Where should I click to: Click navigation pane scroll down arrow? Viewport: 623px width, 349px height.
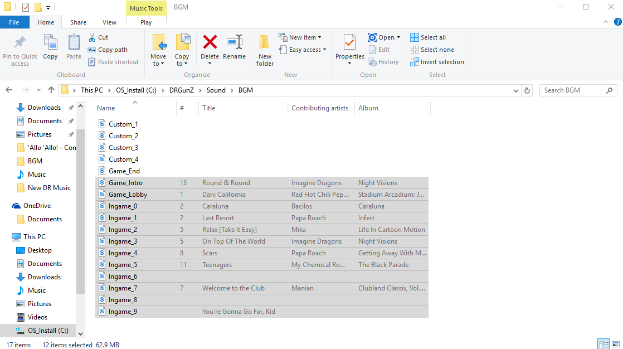pyautogui.click(x=81, y=334)
